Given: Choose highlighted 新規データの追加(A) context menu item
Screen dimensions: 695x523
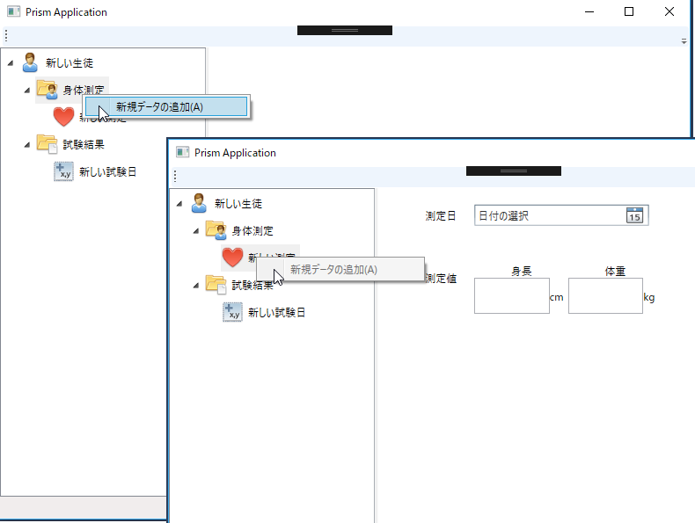Looking at the screenshot, I should (166, 106).
